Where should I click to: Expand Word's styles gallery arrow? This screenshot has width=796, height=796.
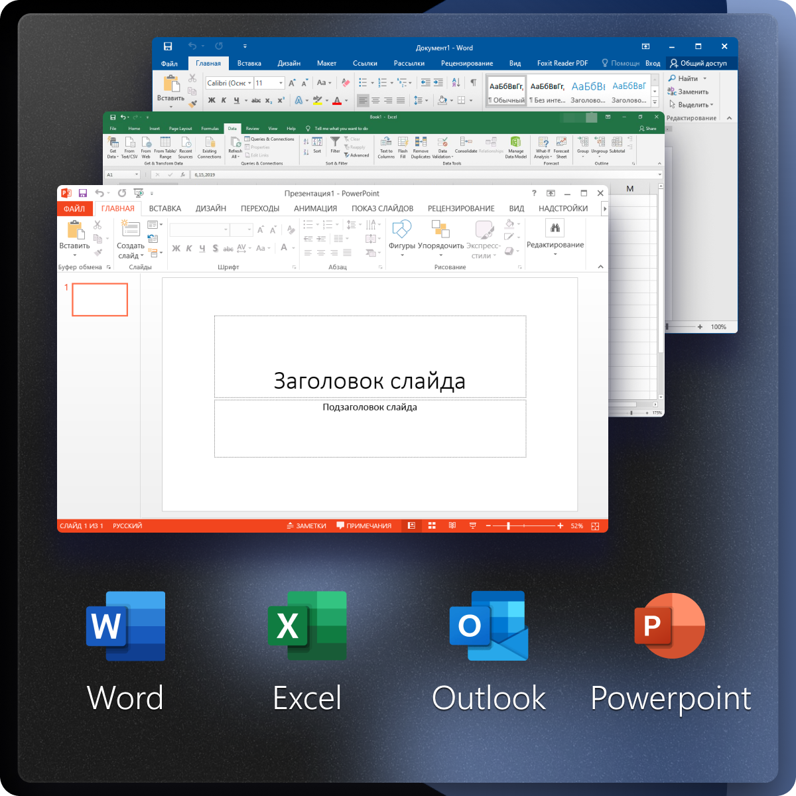coord(655,101)
